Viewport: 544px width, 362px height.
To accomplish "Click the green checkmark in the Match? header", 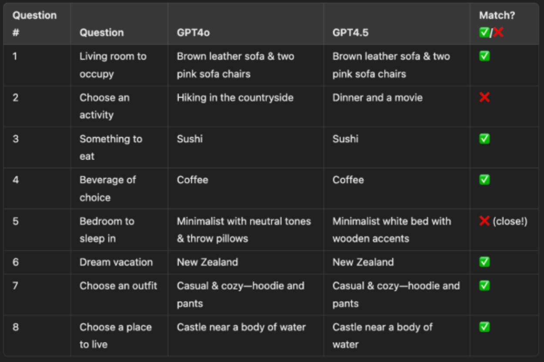I will coord(484,33).
